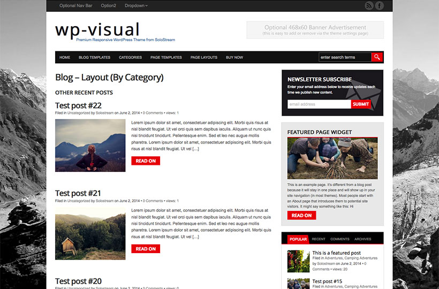The width and height of the screenshot is (439, 289).
Task: Expand the Dropdown menu in top nav
Action: pos(136,5)
